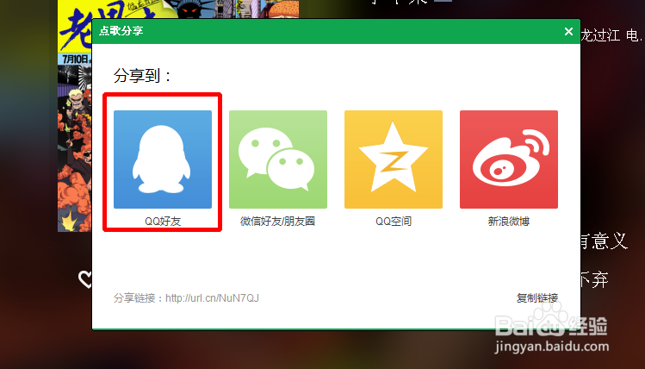The width and height of the screenshot is (645, 369).
Task: Choose the QQ空间 star icon
Action: point(394,159)
